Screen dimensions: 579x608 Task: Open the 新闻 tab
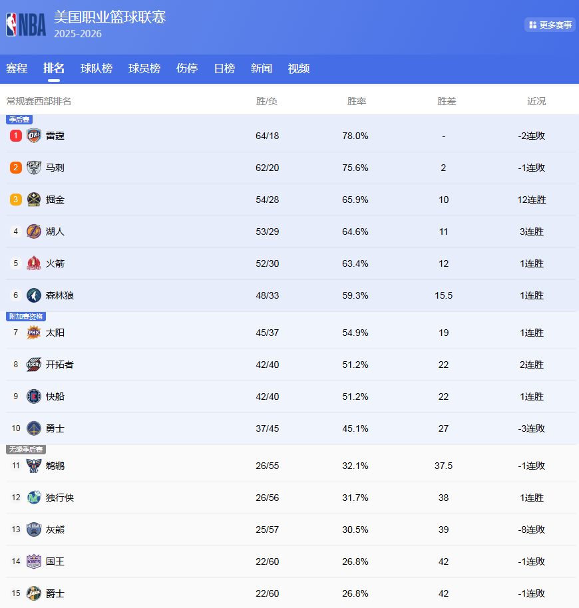[x=262, y=69]
